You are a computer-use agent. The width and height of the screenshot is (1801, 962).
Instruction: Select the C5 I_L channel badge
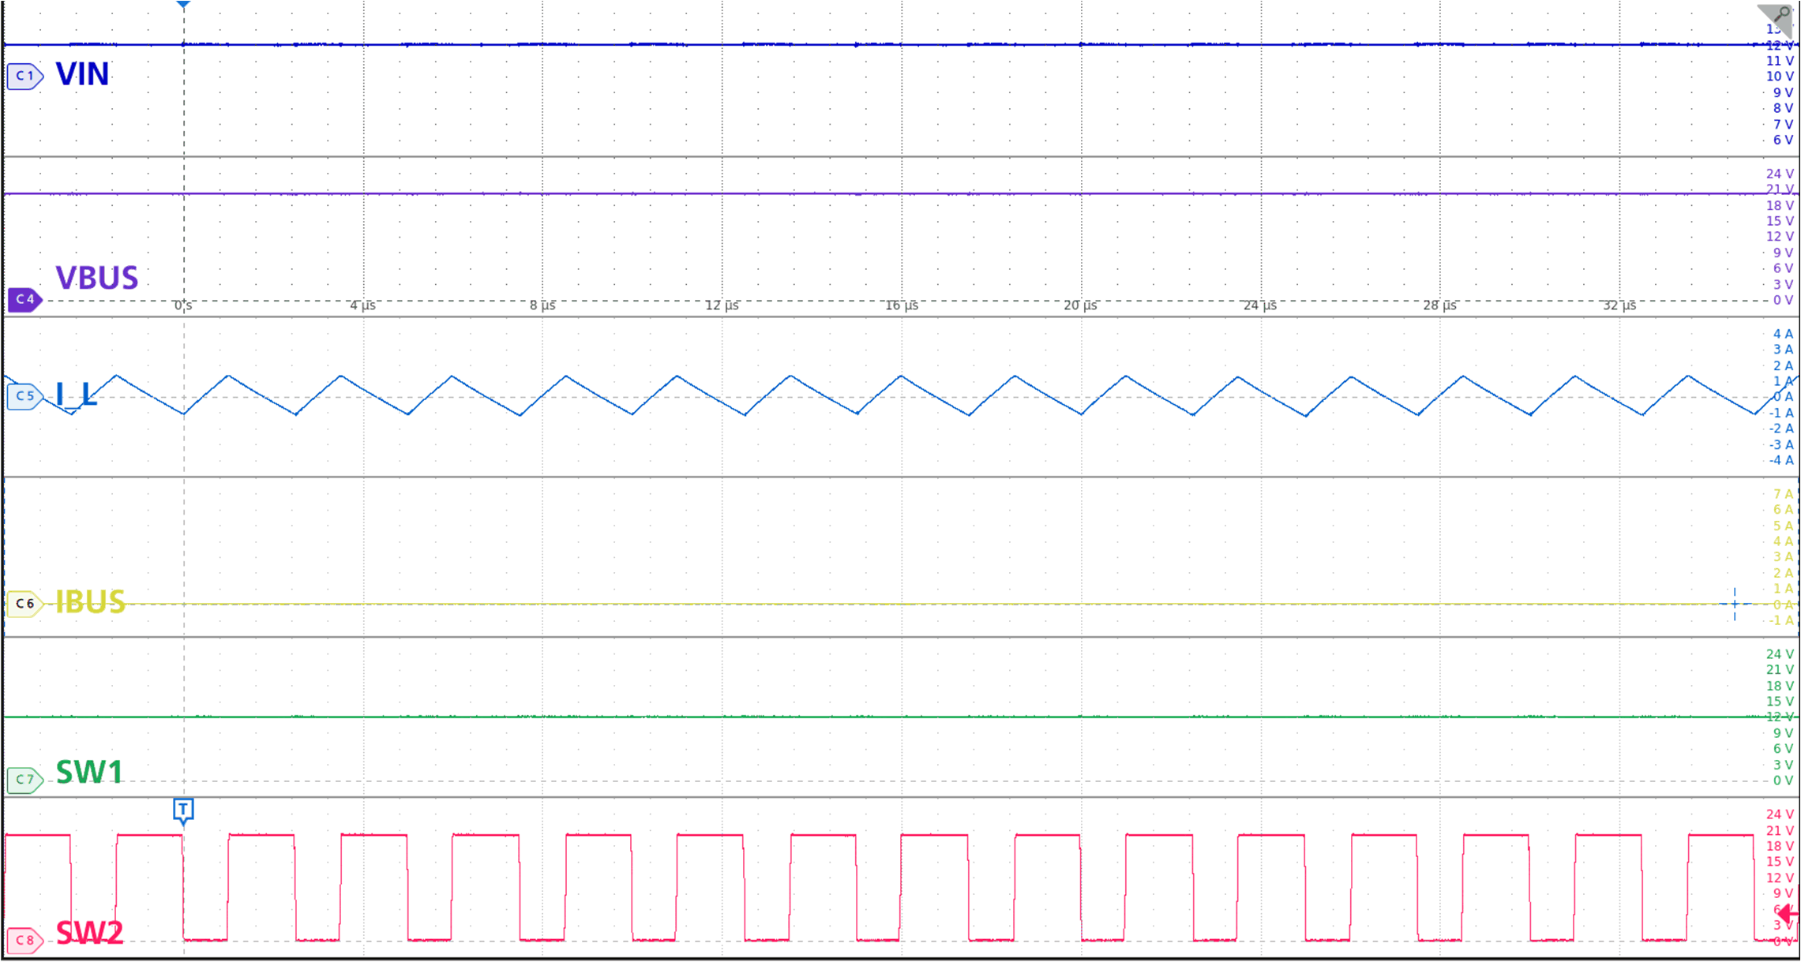click(x=24, y=397)
